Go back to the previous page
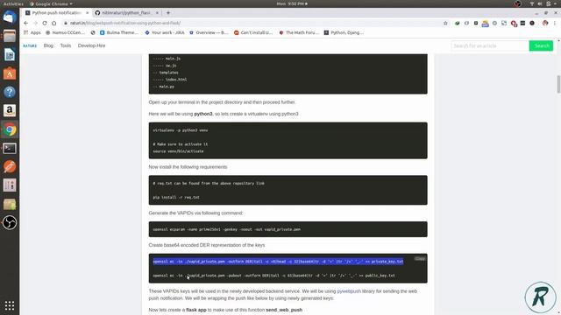 point(26,23)
